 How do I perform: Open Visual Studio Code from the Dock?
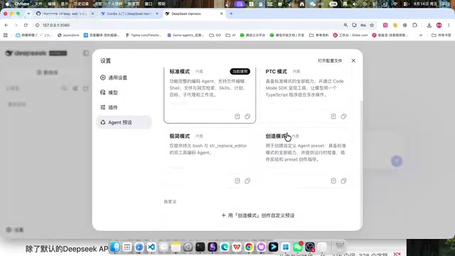tap(151, 247)
